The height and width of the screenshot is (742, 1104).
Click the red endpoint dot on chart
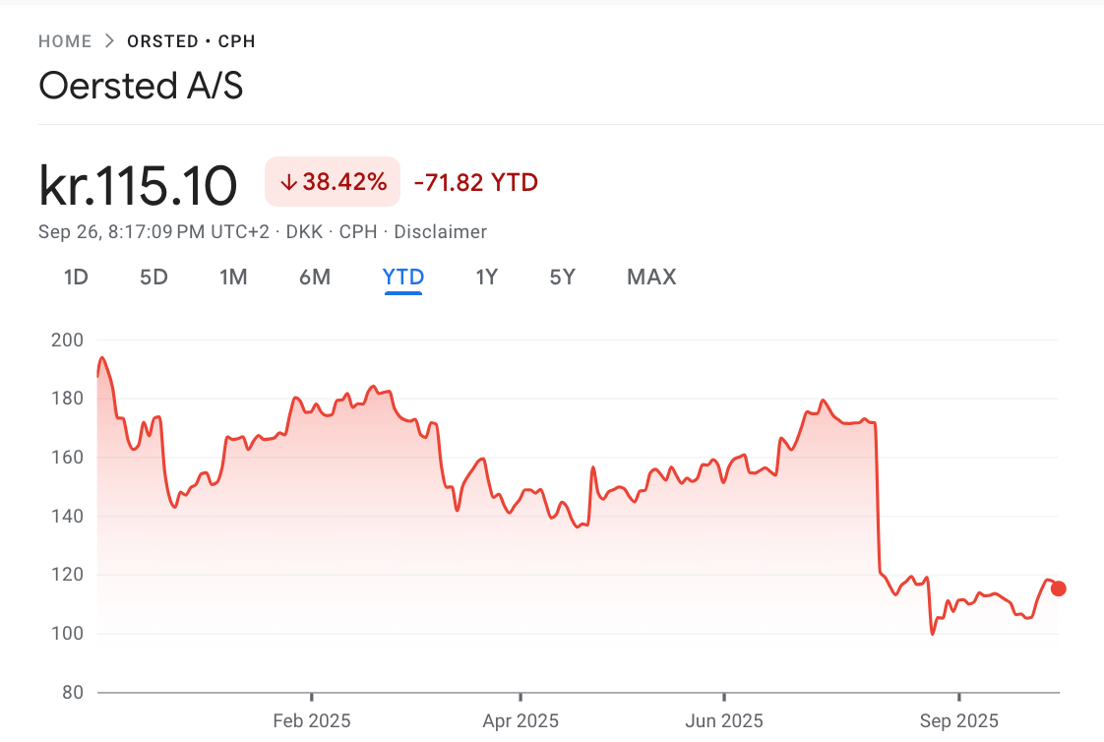coord(1058,587)
